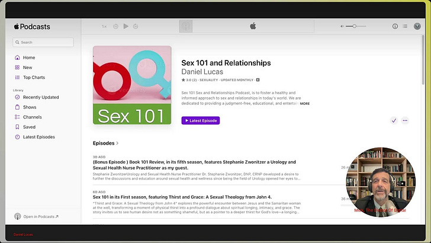Open Saved episodes list

click(29, 127)
